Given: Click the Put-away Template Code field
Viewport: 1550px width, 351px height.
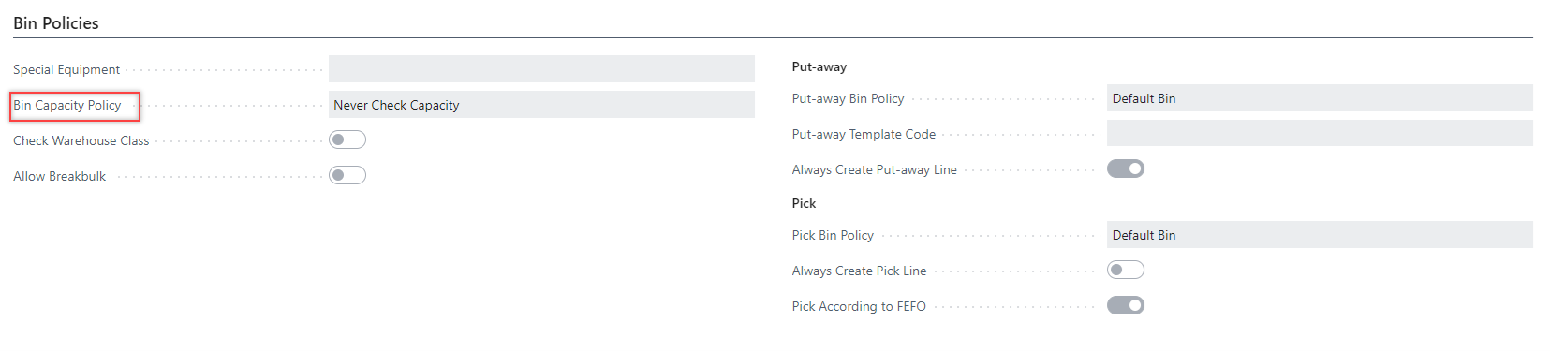Looking at the screenshot, I should (x=1320, y=134).
